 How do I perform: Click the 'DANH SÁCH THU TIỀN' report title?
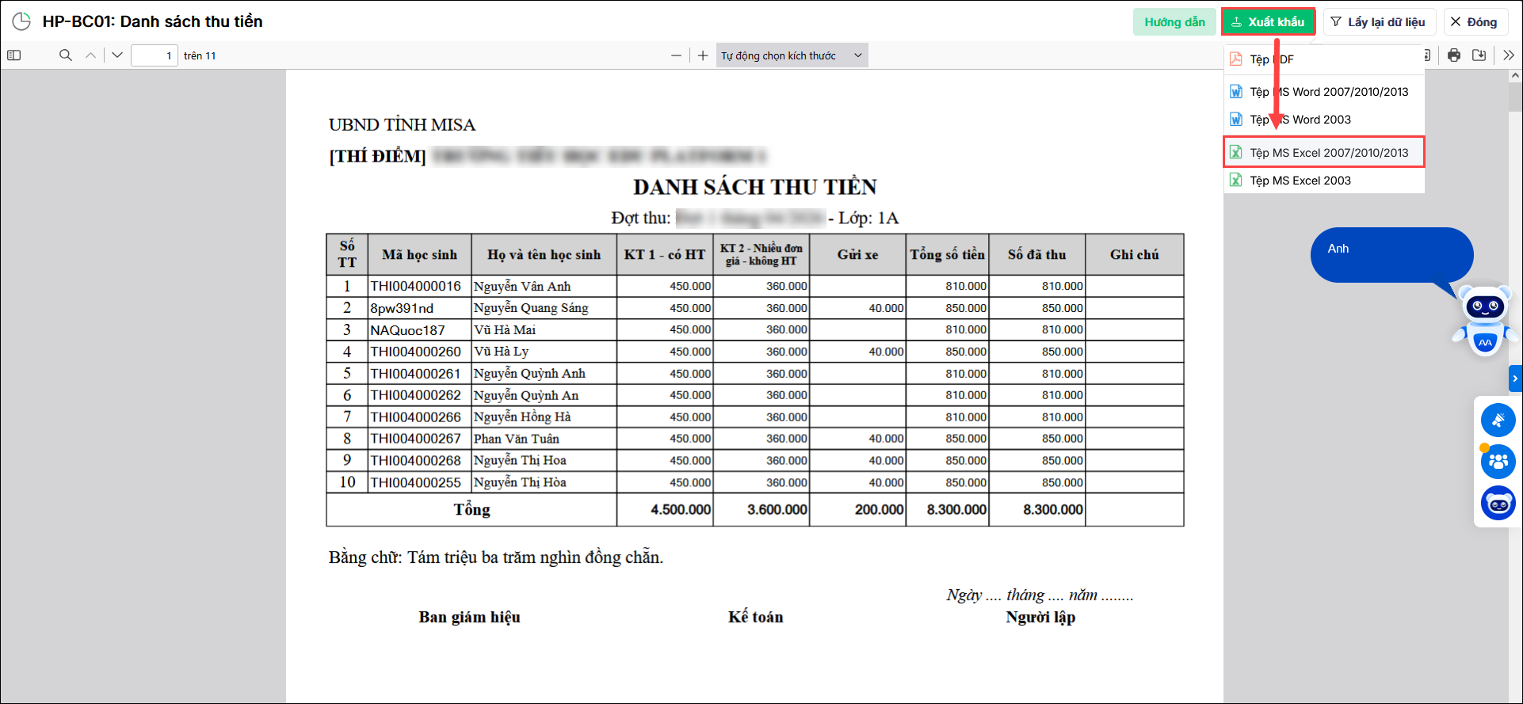(x=755, y=187)
